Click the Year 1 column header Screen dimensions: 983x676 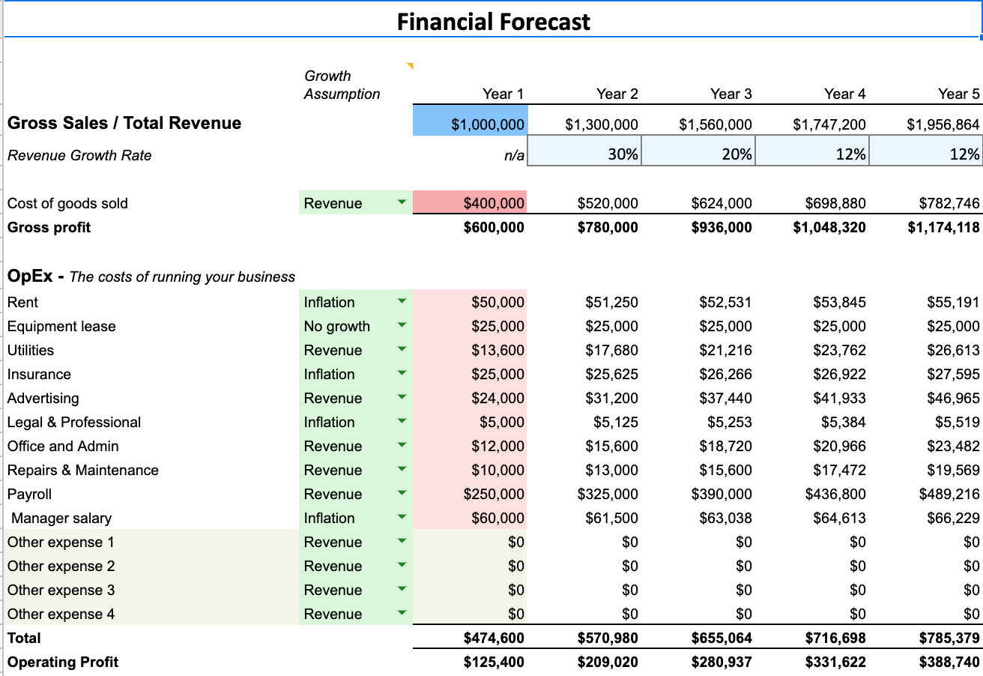(503, 94)
